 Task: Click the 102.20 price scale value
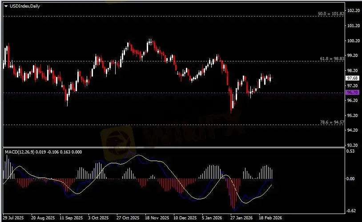(x=354, y=10)
